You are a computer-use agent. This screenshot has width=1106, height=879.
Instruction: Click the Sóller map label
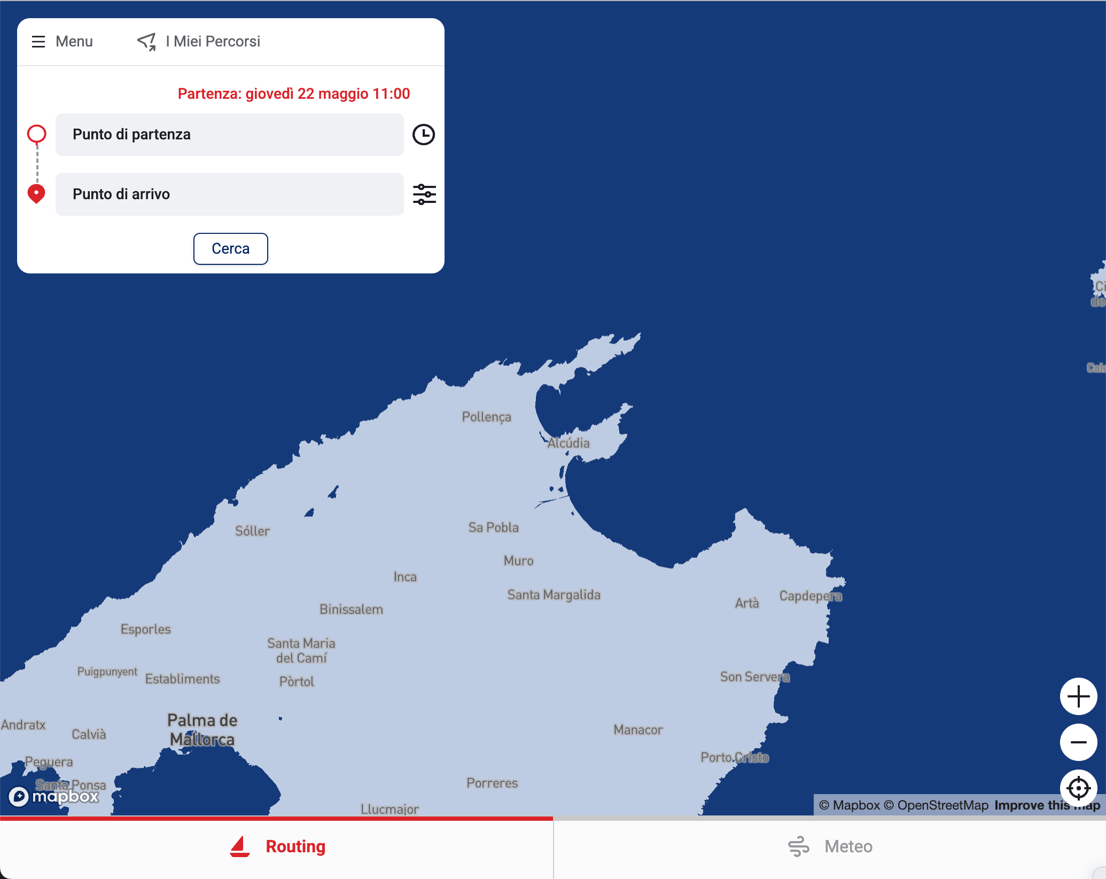coord(252,531)
